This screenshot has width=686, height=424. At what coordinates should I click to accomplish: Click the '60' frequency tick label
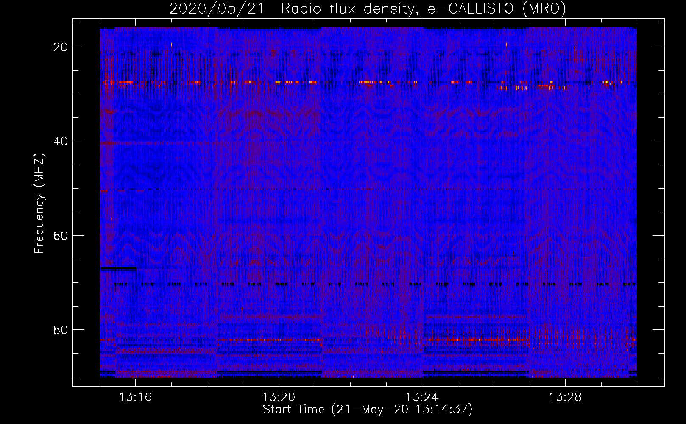(61, 235)
